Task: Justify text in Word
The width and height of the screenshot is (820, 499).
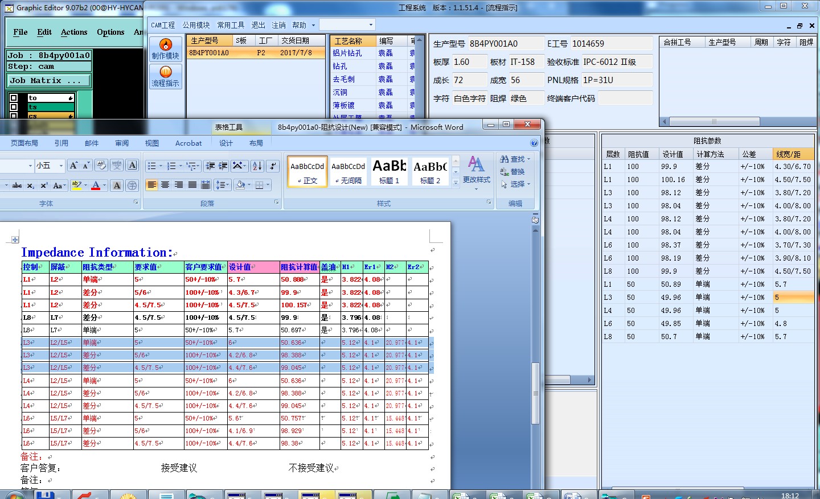Action: click(192, 185)
